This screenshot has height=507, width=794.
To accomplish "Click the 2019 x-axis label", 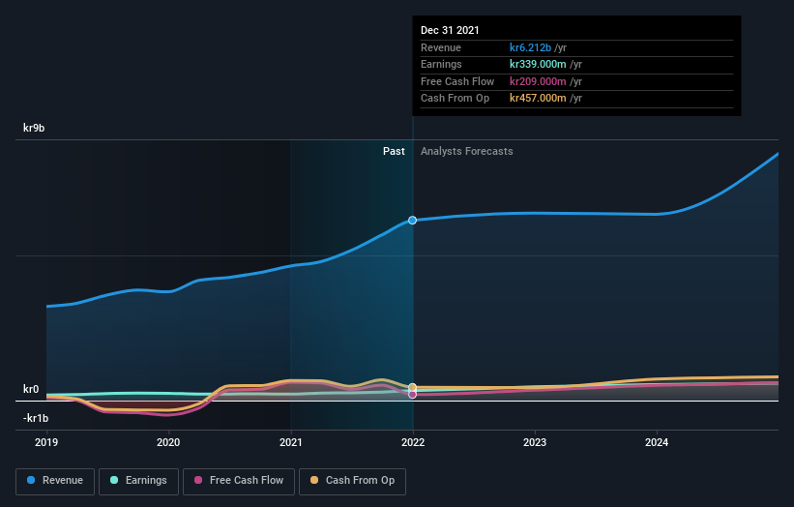I will coord(46,443).
